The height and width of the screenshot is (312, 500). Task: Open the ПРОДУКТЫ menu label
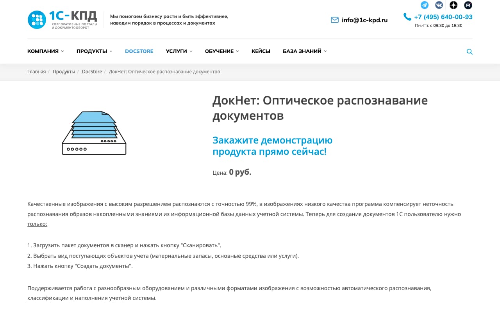pyautogui.click(x=92, y=51)
